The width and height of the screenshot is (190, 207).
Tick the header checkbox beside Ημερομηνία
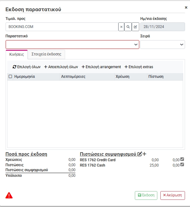[x=10, y=77]
